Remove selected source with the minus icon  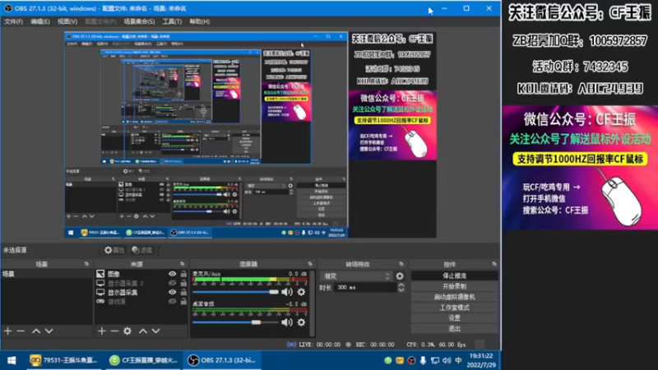point(114,331)
